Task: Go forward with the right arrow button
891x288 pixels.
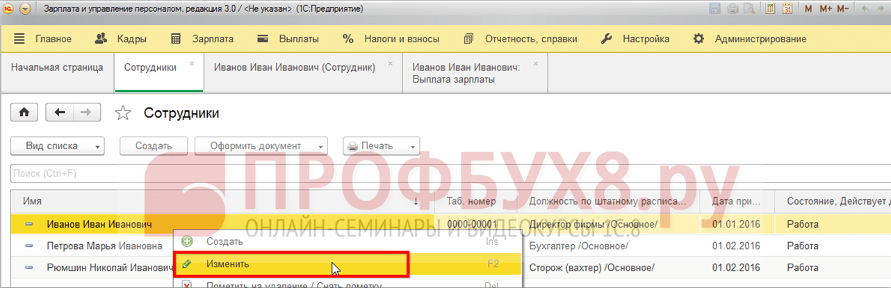Action: coord(87,112)
